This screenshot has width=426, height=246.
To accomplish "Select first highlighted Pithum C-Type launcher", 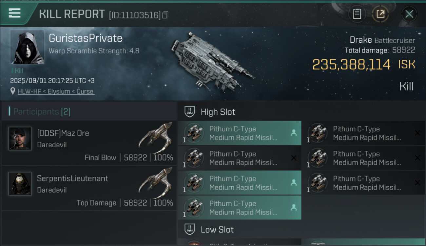I will (x=239, y=133).
